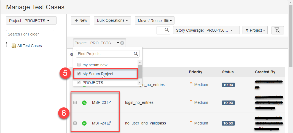Collapse the Project: PROJECTS... filter chip dropdown
The height and width of the screenshot is (133, 293).
pos(118,43)
